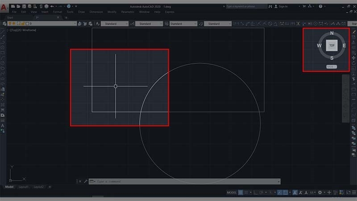Click the Multileader Style icon

201,24
